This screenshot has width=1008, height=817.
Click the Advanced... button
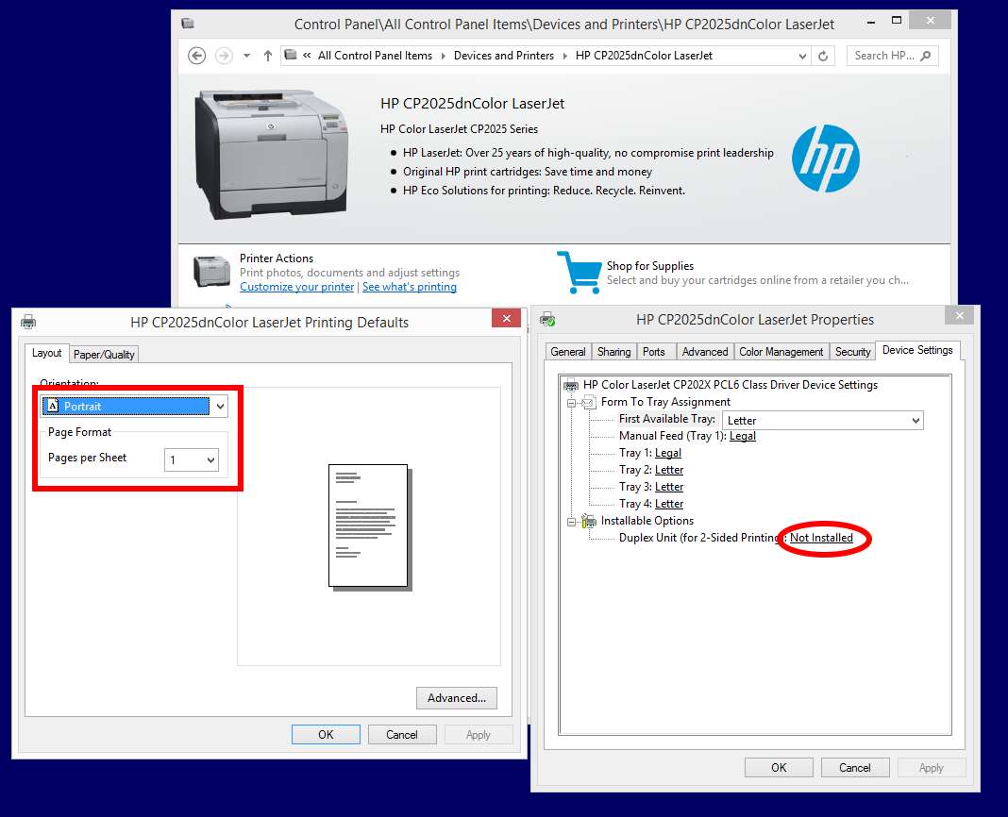tap(457, 698)
